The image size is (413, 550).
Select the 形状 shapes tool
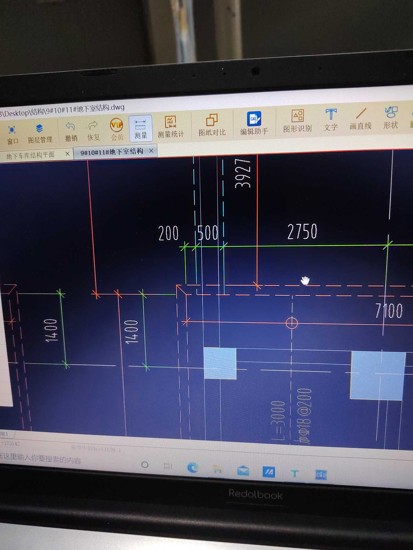390,117
